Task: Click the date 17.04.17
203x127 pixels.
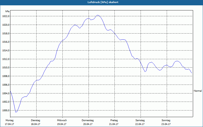Action: [x=9, y=124]
